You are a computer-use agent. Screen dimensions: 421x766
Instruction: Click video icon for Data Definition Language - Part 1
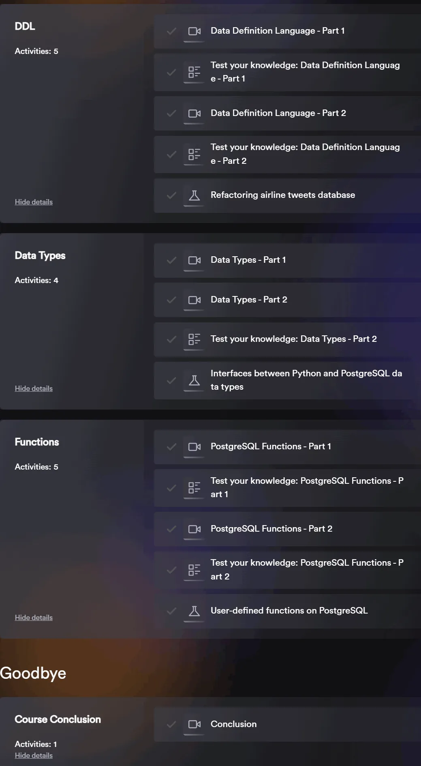[x=194, y=31]
